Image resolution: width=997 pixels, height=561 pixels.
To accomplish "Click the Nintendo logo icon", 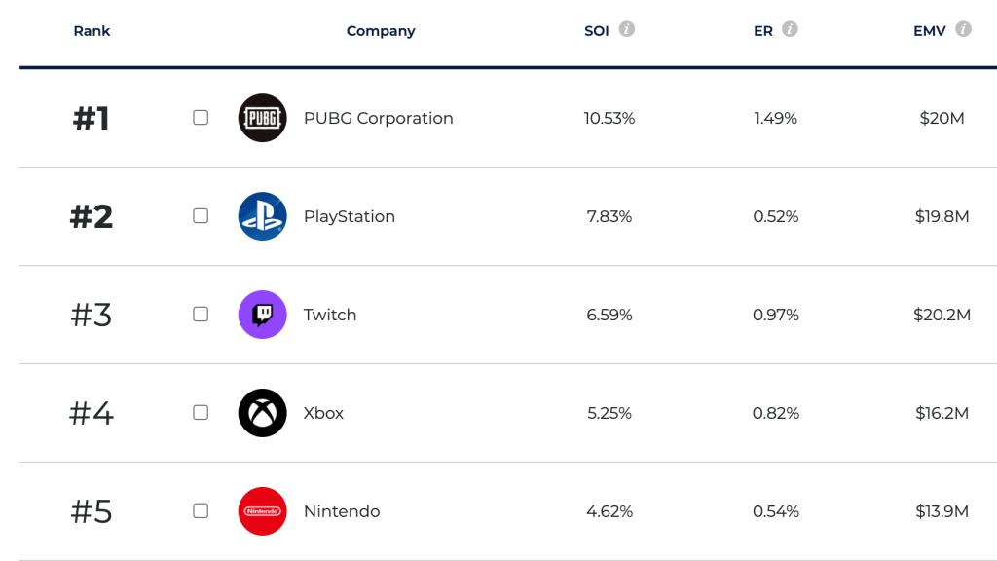I will click(x=262, y=511).
